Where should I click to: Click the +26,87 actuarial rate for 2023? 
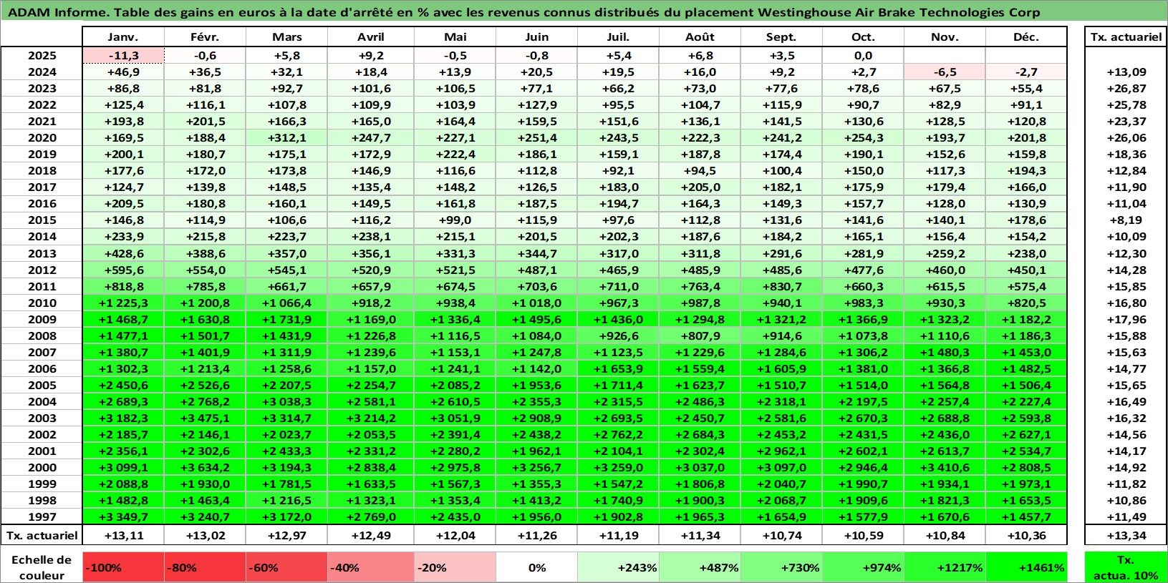click(1126, 89)
